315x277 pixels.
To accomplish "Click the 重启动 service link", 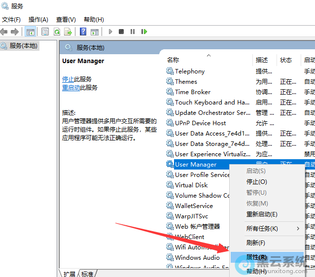I will 71,88.
